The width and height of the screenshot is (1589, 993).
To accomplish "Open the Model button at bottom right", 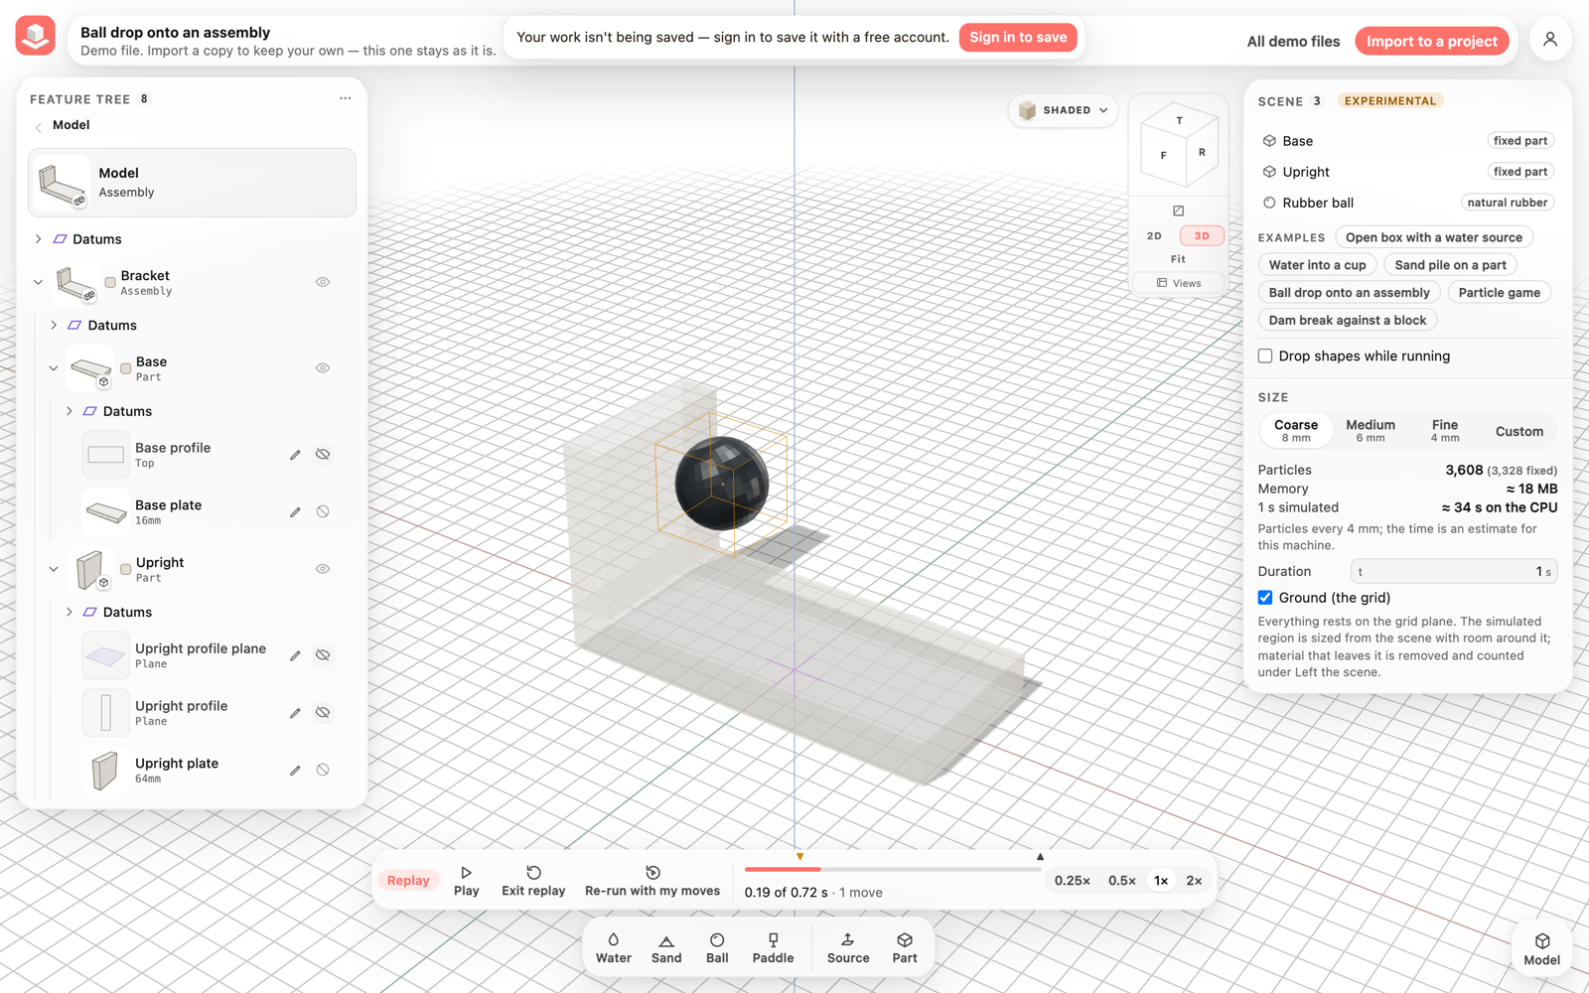I will (1541, 949).
